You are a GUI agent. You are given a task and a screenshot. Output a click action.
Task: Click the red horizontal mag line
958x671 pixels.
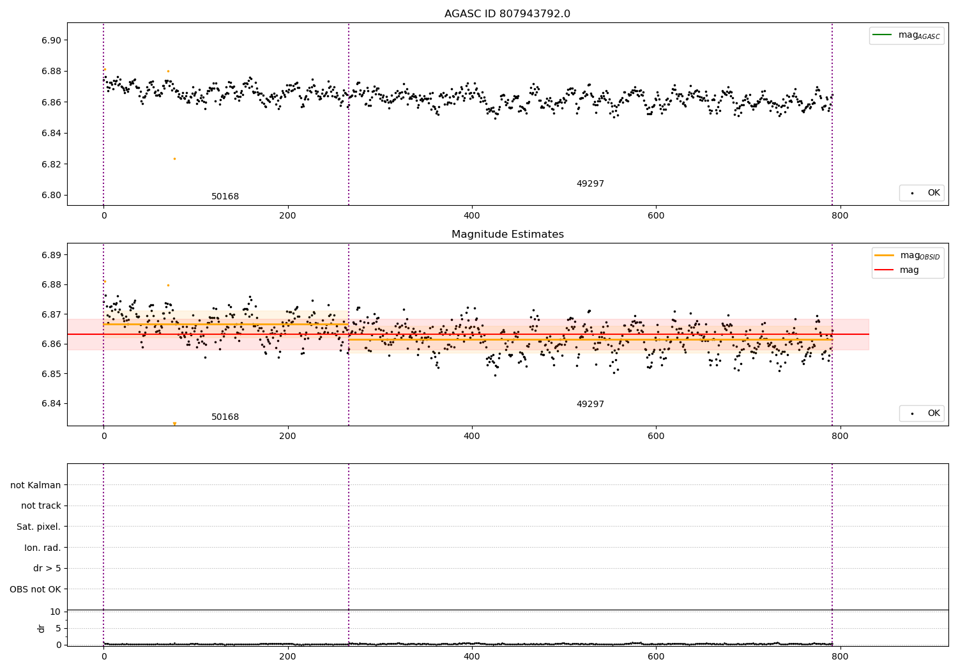click(468, 334)
